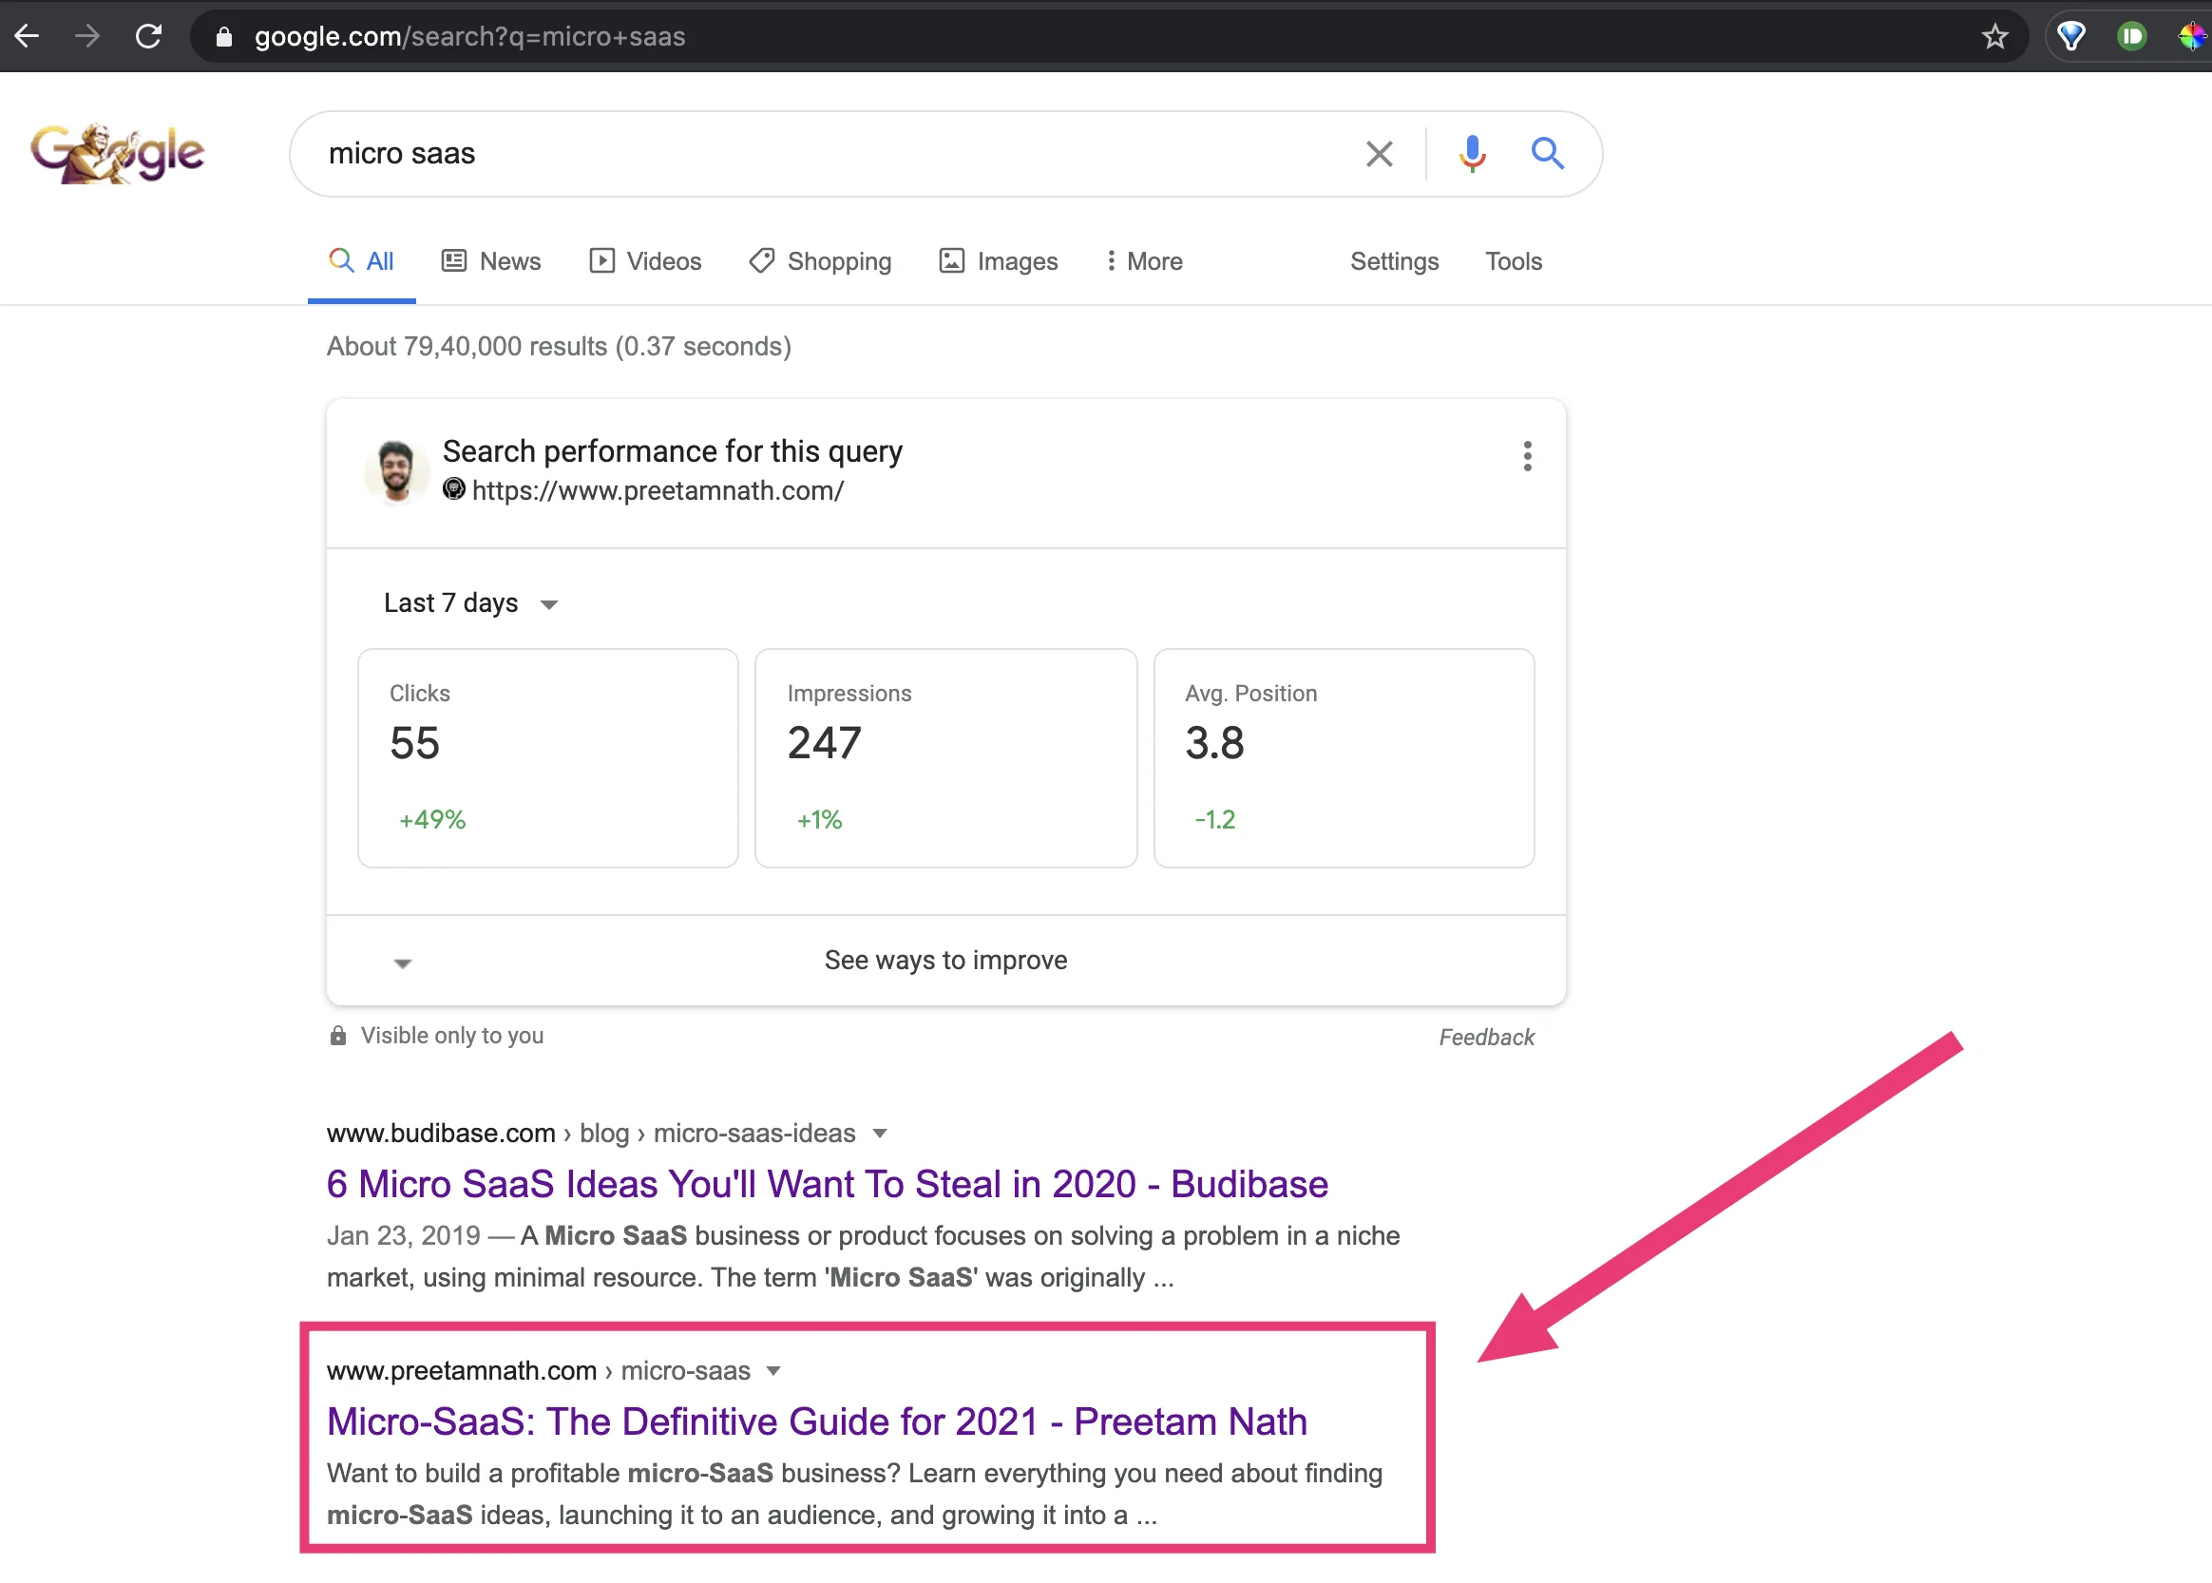Screen dimensions: 2212x1583
Task: Reload the page with refresh icon
Action: (x=148, y=37)
